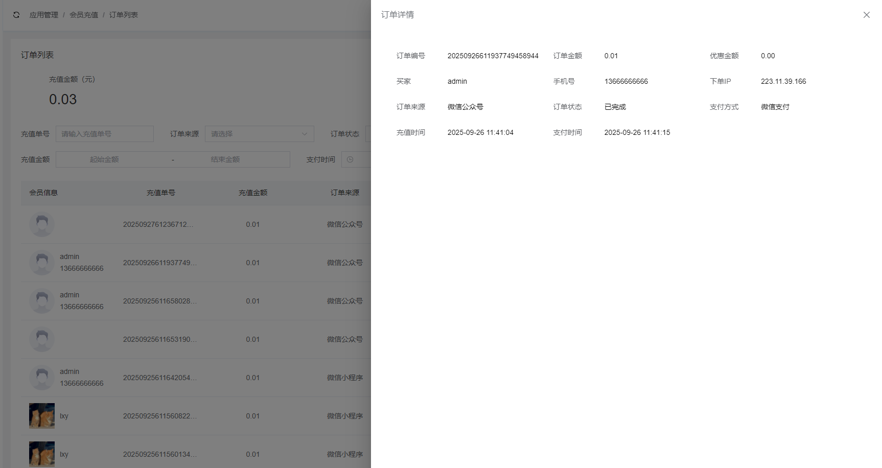Focus the 充值单号 input field
Screen dimensions: 882x468
pyautogui.click(x=105, y=134)
